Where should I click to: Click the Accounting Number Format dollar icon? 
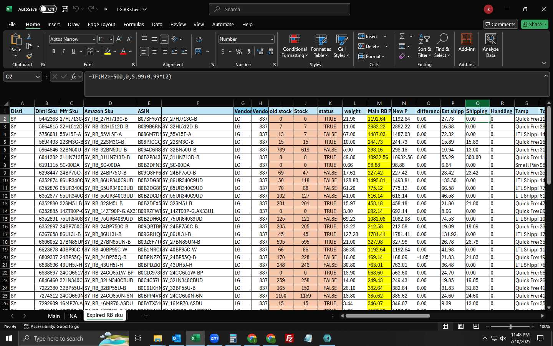[223, 52]
